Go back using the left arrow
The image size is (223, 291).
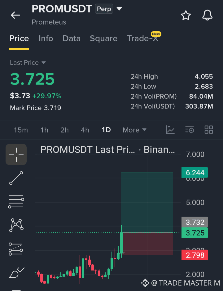(15, 15)
